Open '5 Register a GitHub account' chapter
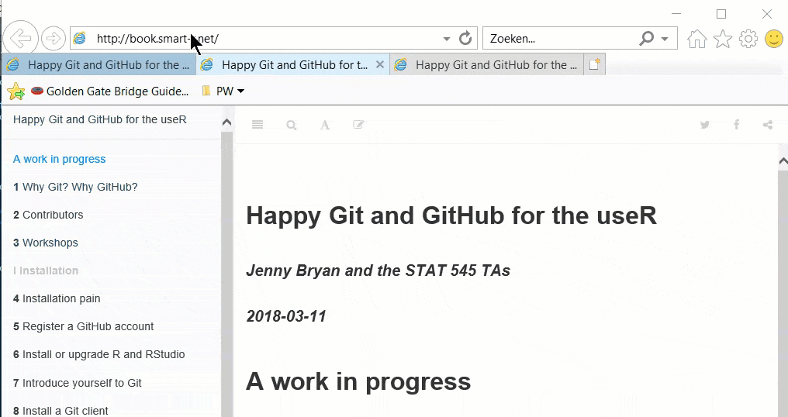This screenshot has width=788, height=417. (x=84, y=326)
